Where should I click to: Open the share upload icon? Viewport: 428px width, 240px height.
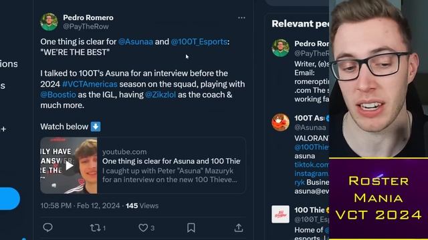[x=239, y=227]
